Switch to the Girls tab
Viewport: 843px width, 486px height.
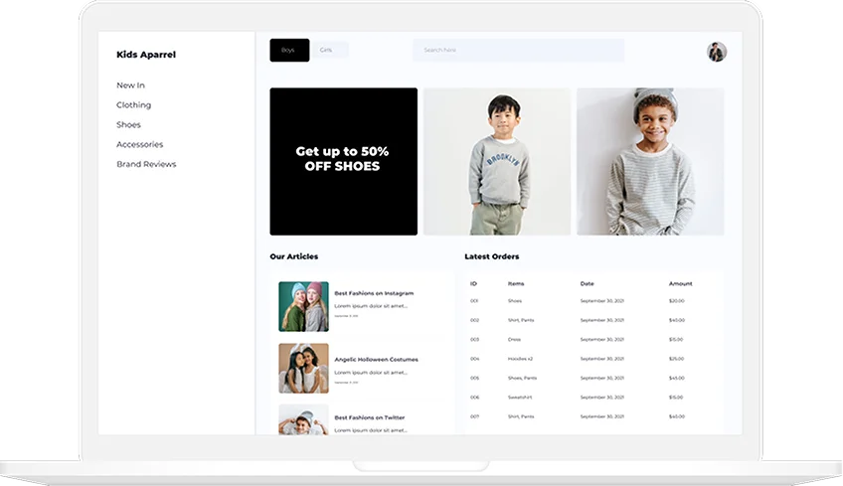coord(327,50)
